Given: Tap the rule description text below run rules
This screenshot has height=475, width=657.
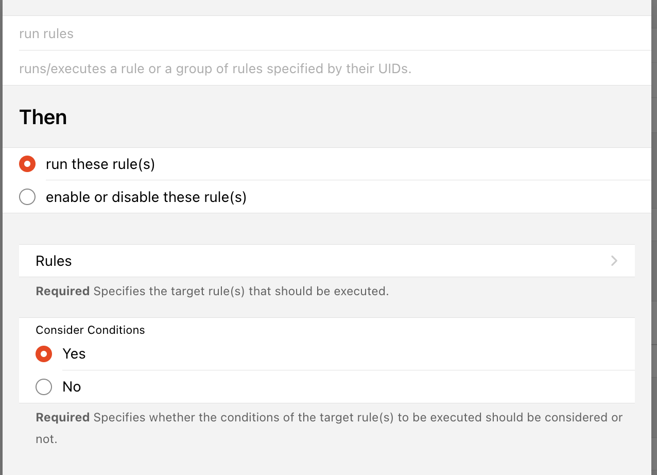Looking at the screenshot, I should [215, 68].
